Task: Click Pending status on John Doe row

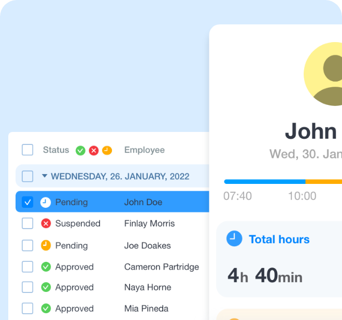Action: 72,202
